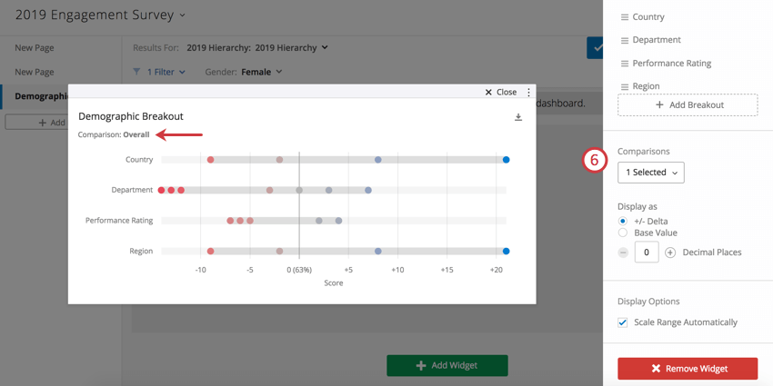The width and height of the screenshot is (773, 386).
Task: Toggle Scale Range Automatically checkbox
Action: coord(623,322)
